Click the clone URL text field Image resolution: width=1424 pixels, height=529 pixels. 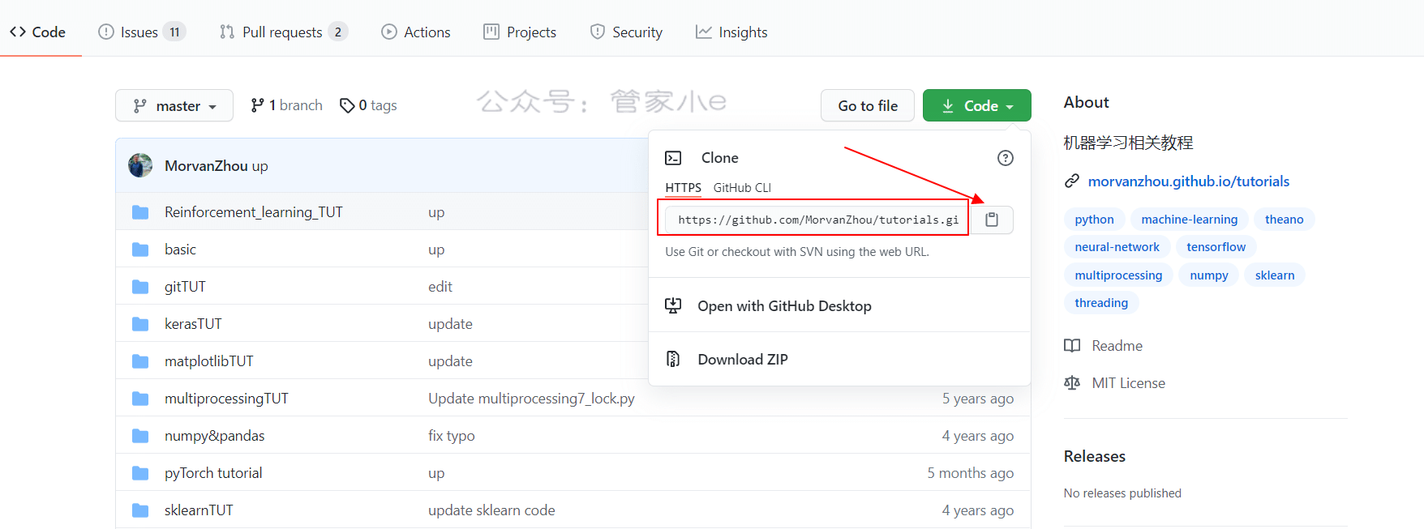tap(817, 220)
